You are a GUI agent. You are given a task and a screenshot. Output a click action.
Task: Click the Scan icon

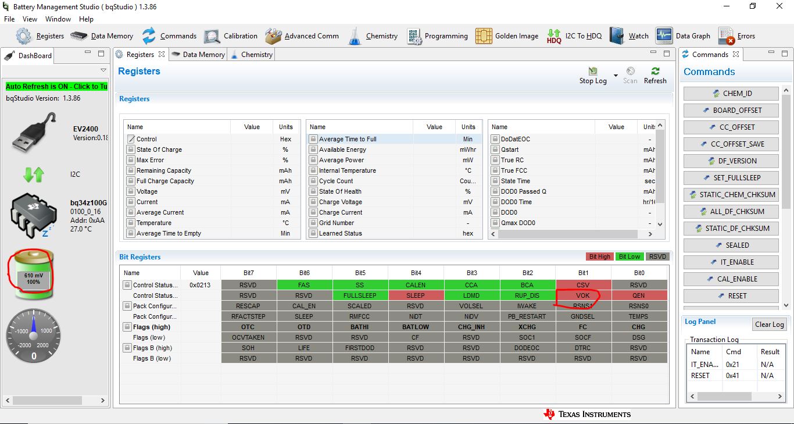(x=630, y=71)
